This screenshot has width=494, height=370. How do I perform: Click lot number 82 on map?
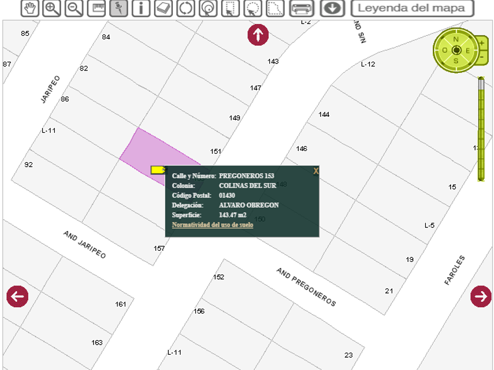(84, 68)
